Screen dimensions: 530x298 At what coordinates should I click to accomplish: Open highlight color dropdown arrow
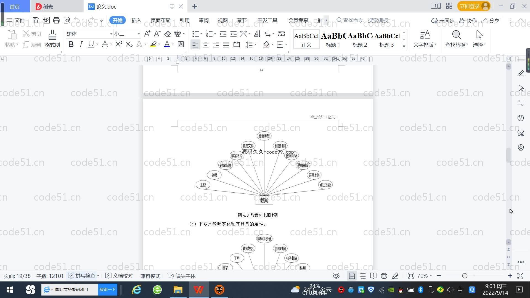(x=159, y=44)
